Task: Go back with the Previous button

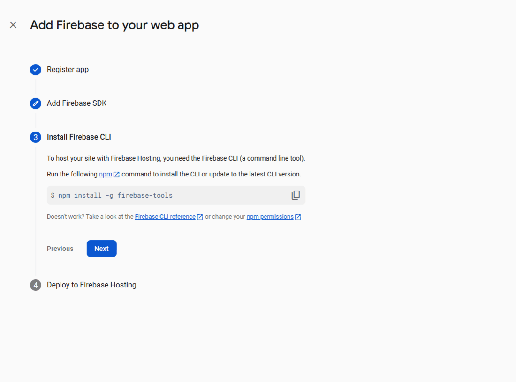Action: point(60,249)
